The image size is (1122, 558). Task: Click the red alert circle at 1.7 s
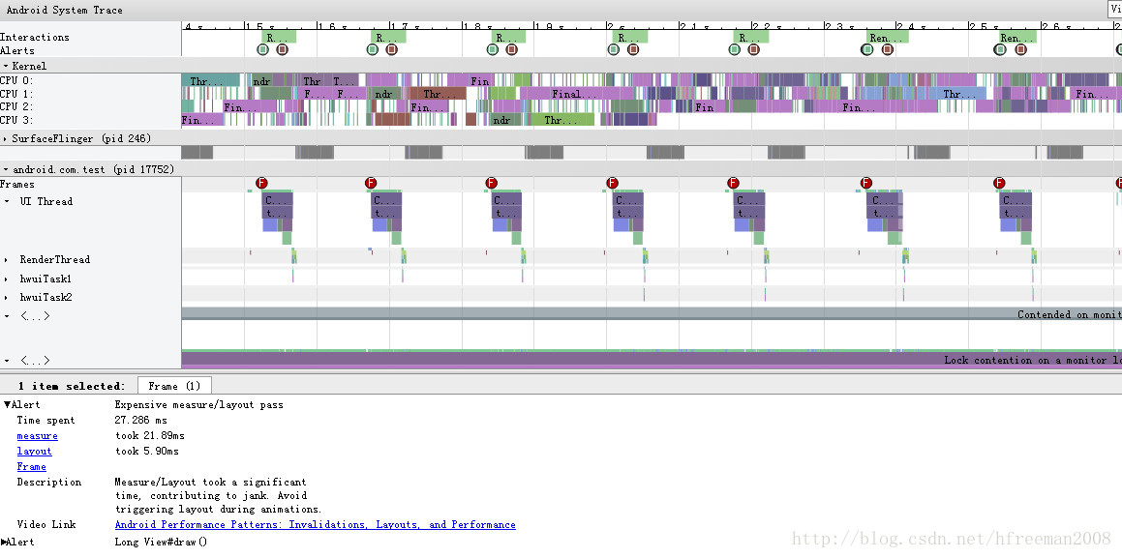391,49
